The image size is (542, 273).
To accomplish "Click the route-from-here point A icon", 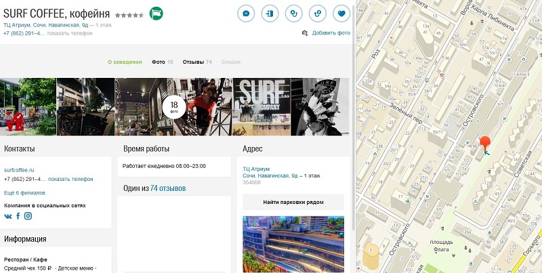I will tap(294, 14).
